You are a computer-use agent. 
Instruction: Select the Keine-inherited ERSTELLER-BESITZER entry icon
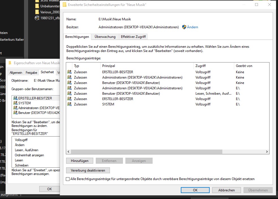tap(69, 72)
